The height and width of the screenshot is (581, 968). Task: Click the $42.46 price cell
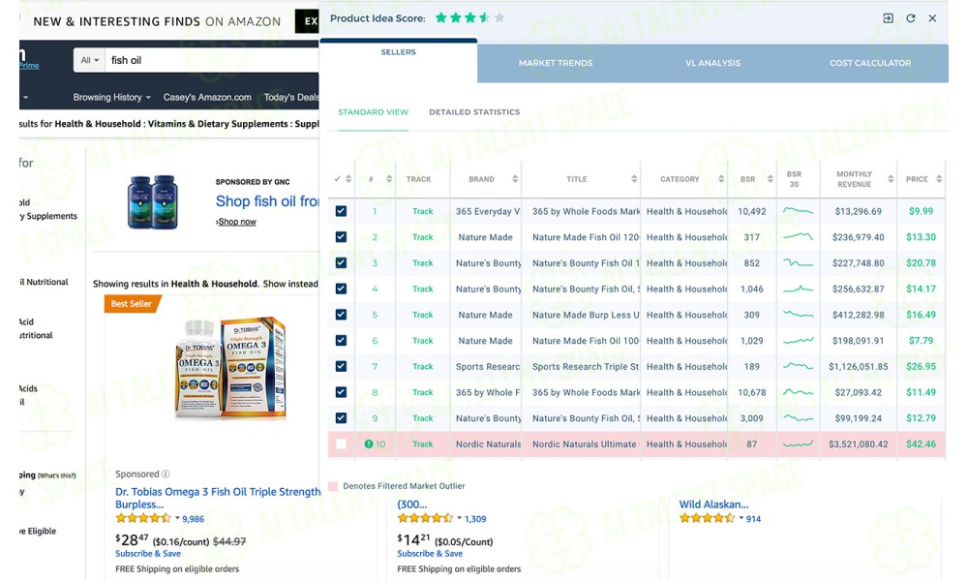[922, 443]
